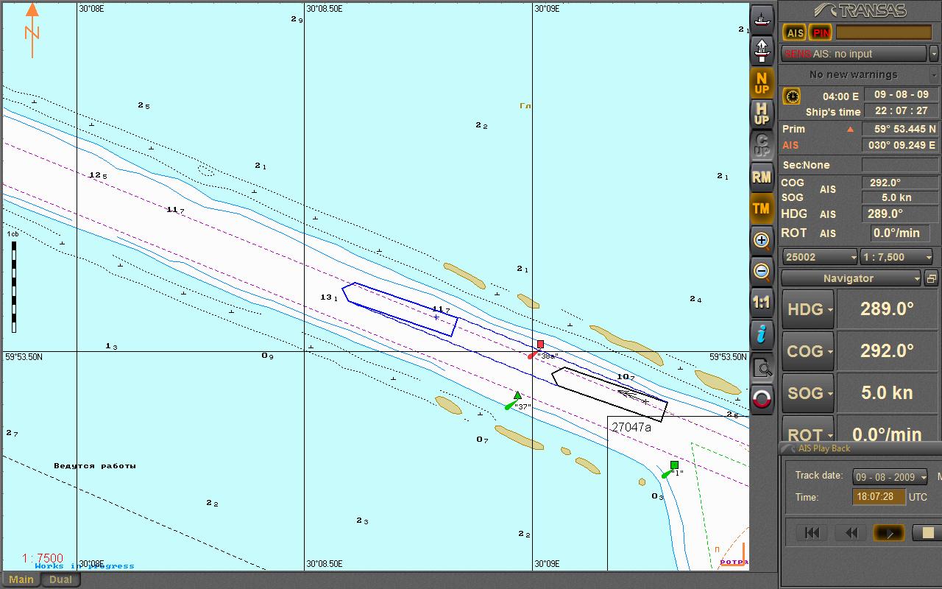The image size is (942, 589).
Task: Open the chart info tool
Action: pyautogui.click(x=762, y=334)
